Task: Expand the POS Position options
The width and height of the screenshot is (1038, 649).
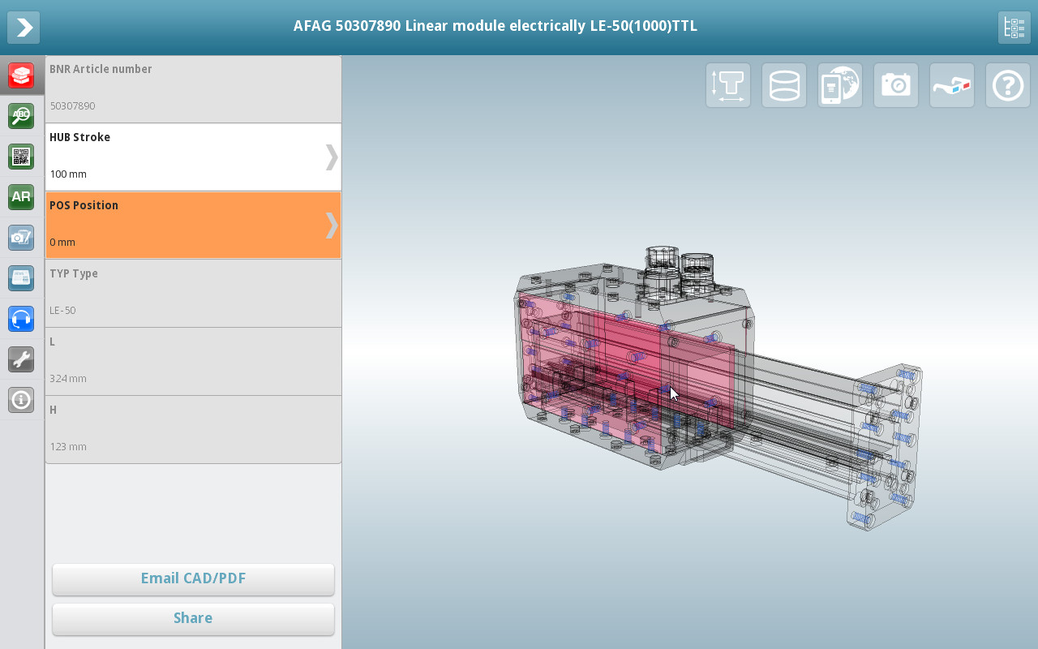Action: [193, 225]
